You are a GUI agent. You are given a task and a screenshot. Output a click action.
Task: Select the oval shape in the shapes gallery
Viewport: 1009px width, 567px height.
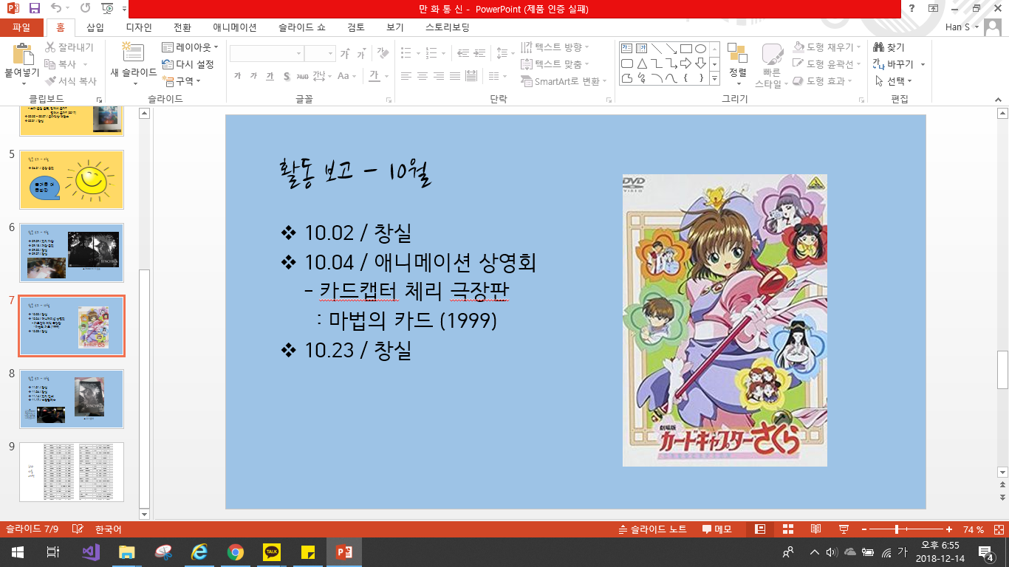click(x=700, y=49)
